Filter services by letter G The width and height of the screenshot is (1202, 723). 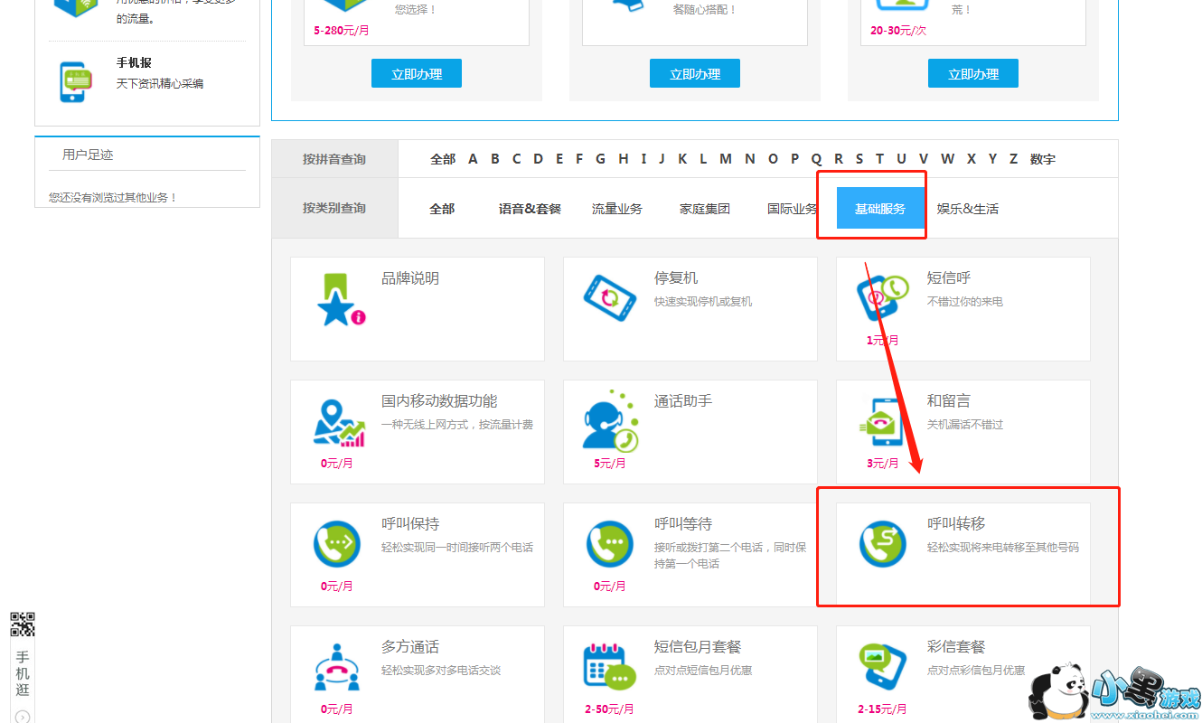(x=600, y=159)
